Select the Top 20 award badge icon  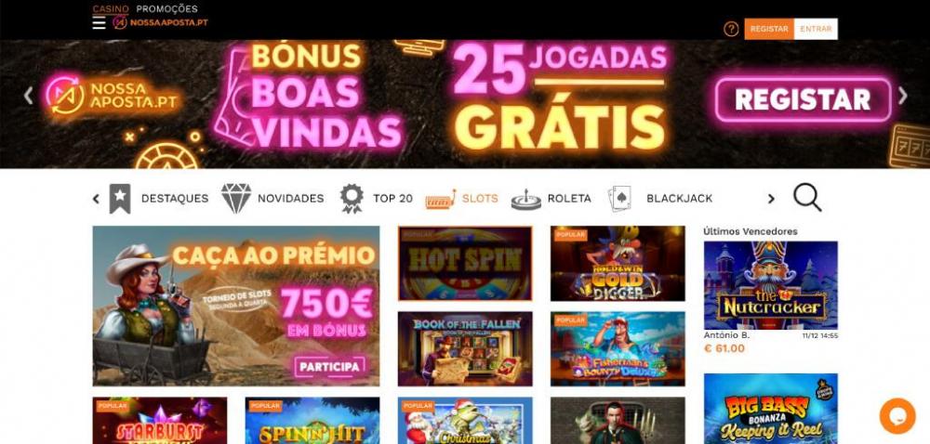pyautogui.click(x=352, y=199)
